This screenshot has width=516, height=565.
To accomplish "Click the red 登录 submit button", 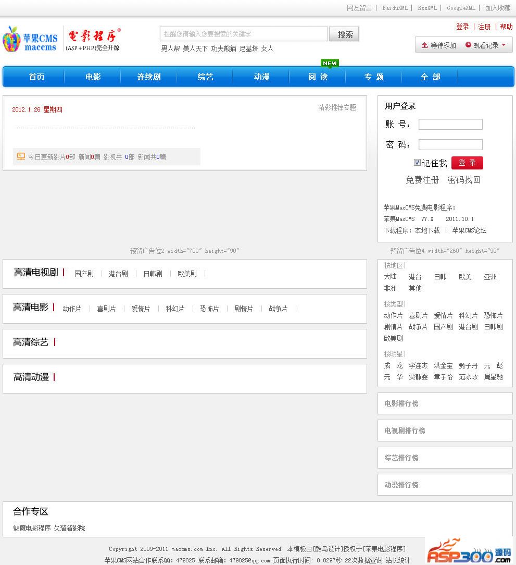I will click(467, 163).
